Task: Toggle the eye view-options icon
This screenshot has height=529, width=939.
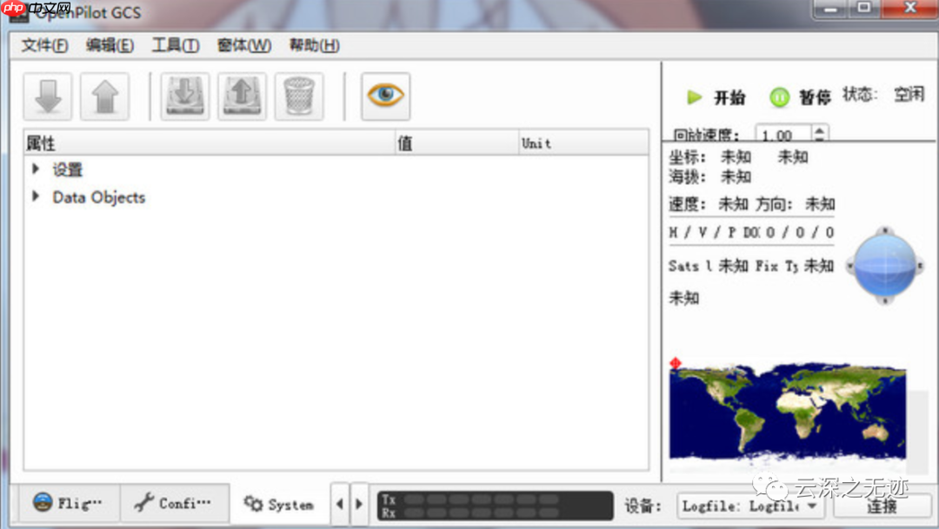Action: coord(386,96)
